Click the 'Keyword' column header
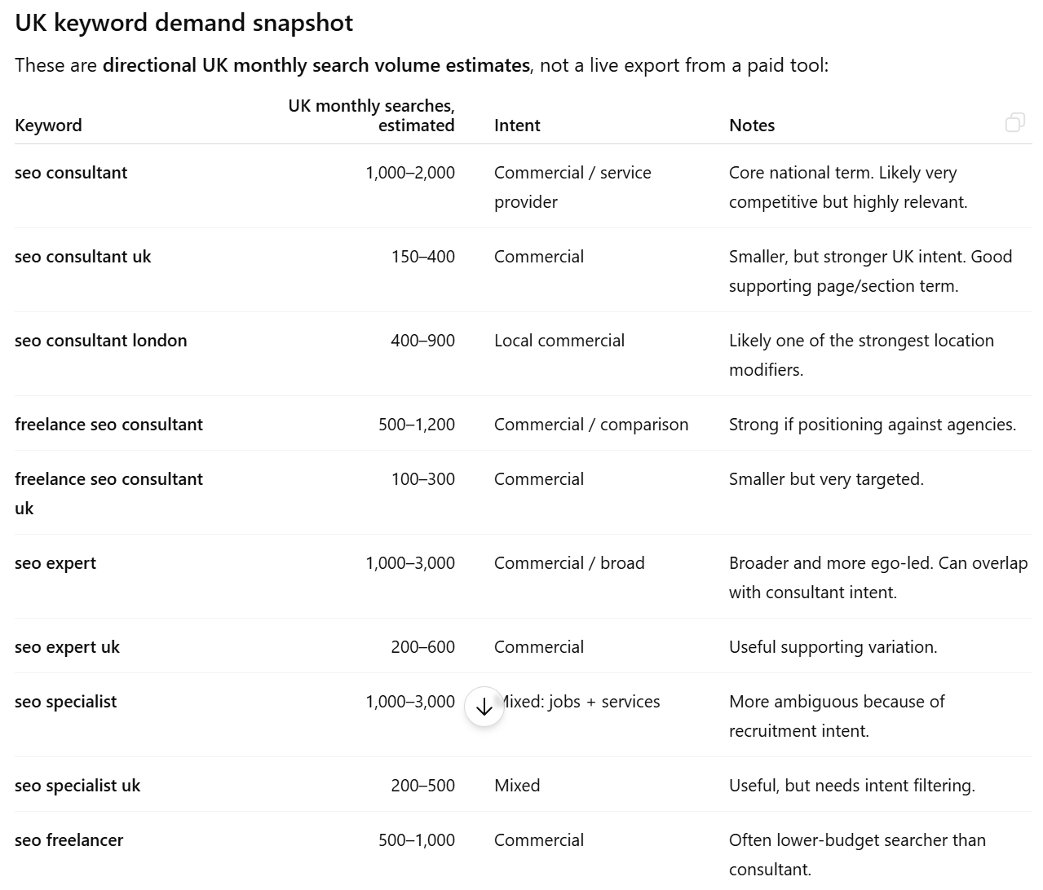 (x=48, y=126)
